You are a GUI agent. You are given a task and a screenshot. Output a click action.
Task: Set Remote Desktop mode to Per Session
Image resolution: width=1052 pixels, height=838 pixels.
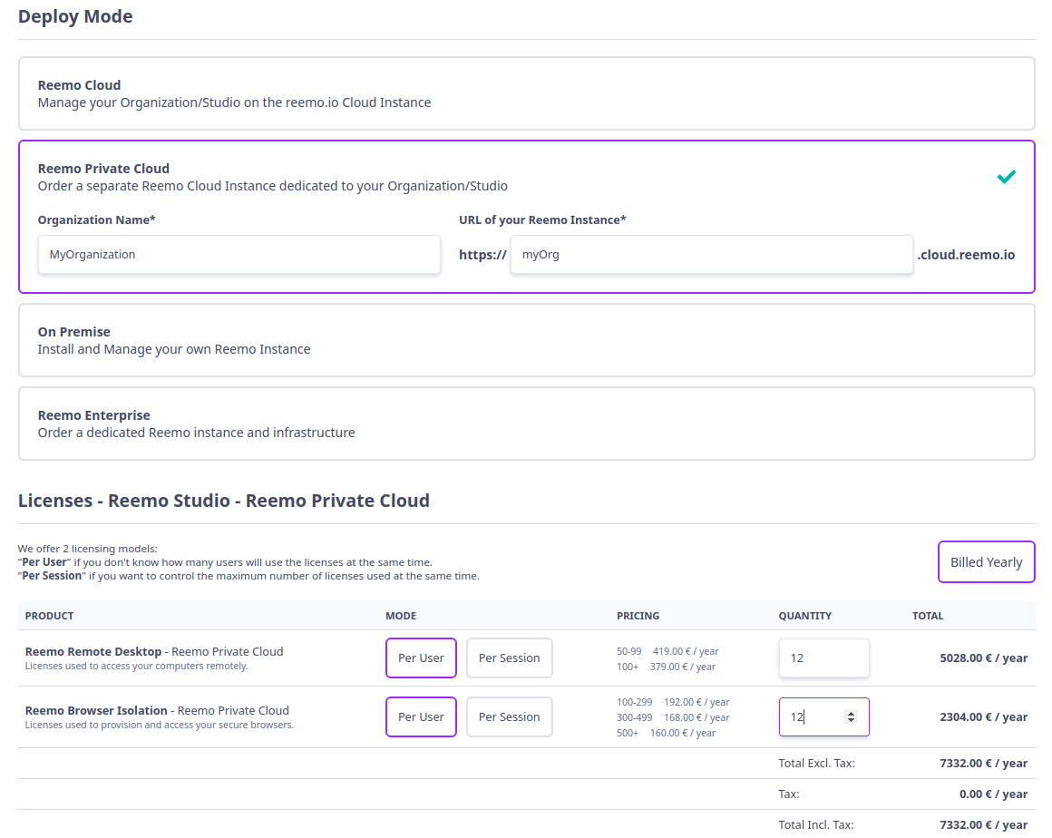[x=510, y=658]
